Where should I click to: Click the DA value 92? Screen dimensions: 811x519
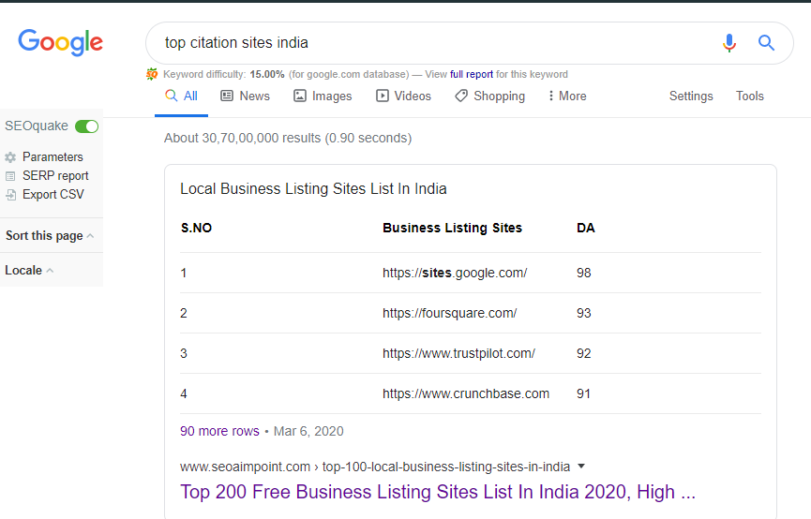click(x=583, y=353)
